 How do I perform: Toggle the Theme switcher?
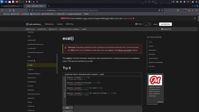pyautogui.click(x=139, y=24)
